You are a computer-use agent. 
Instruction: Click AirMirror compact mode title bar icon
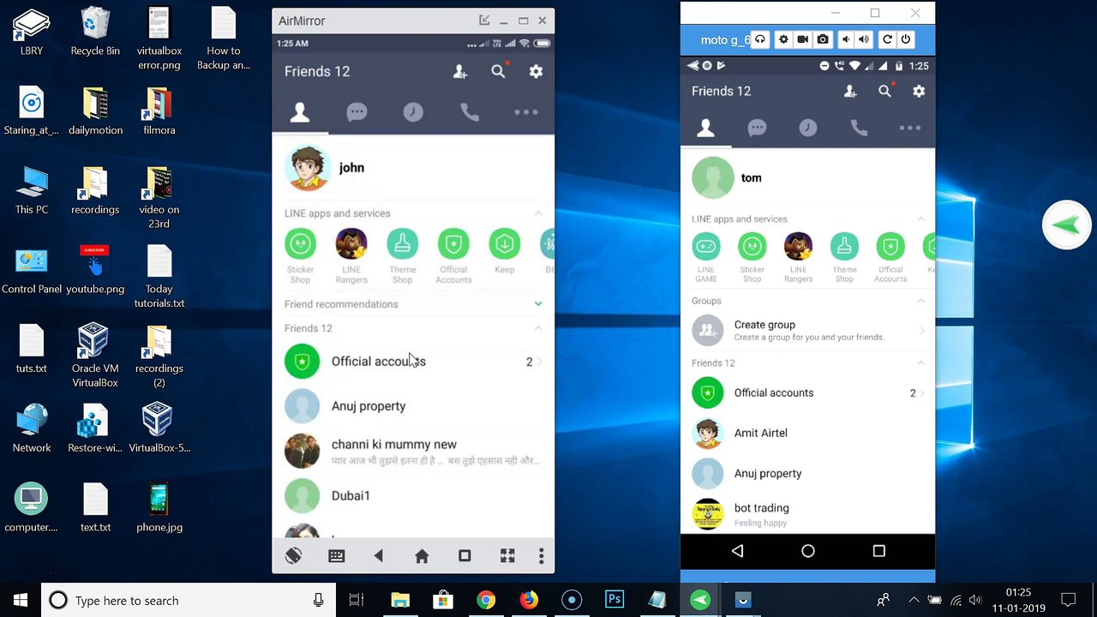click(x=484, y=21)
